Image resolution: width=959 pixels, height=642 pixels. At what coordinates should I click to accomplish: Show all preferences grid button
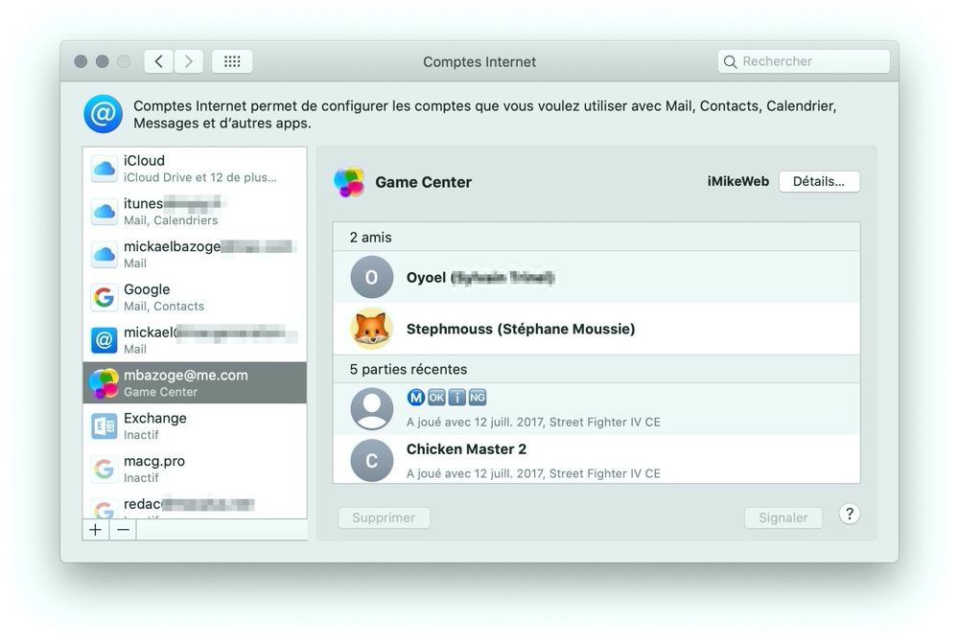click(232, 61)
